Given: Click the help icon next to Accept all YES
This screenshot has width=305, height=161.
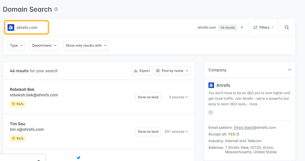Looking at the screenshot, I should (238, 134).
